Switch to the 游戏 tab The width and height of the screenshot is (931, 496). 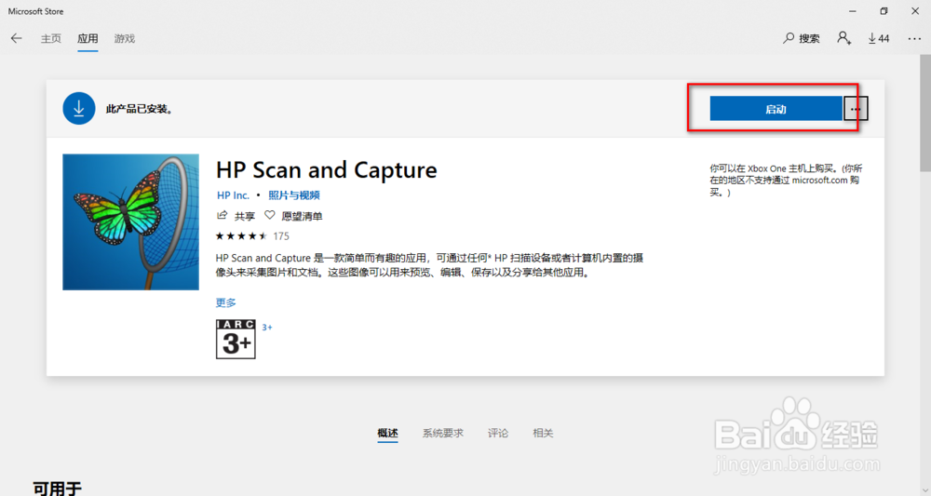click(125, 38)
